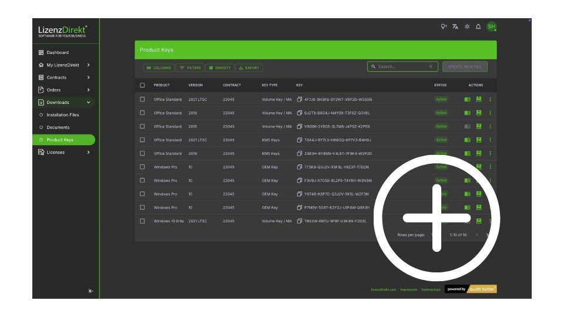Expand the Contracts sidebar section
Viewport: 564px width, 317px height.
click(88, 77)
